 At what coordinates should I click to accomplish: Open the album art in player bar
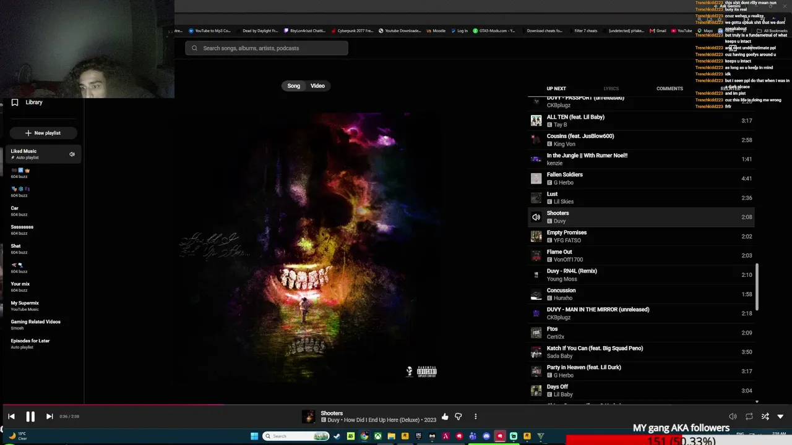pos(308,417)
